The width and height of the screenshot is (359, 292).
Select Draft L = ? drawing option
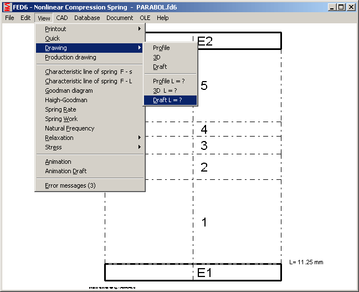[170, 100]
